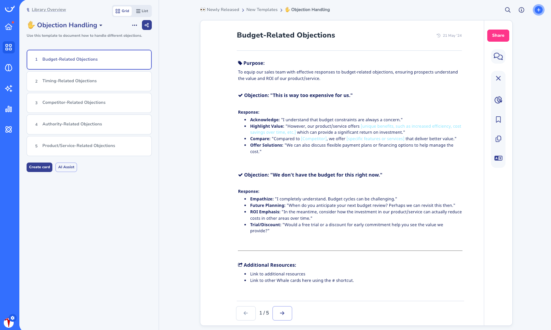
Task: Open the analytics bar chart icon
Action: click(x=8, y=109)
